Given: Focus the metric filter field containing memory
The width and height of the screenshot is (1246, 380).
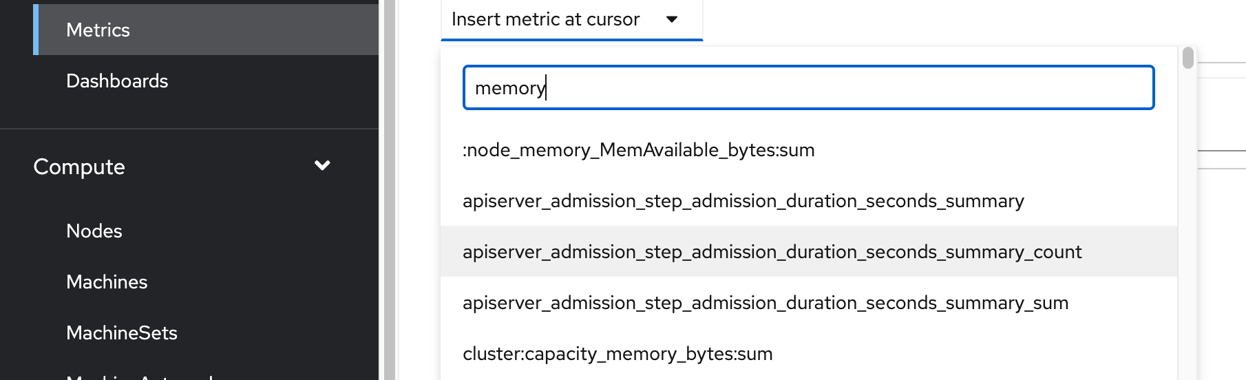Looking at the screenshot, I should tap(808, 88).
